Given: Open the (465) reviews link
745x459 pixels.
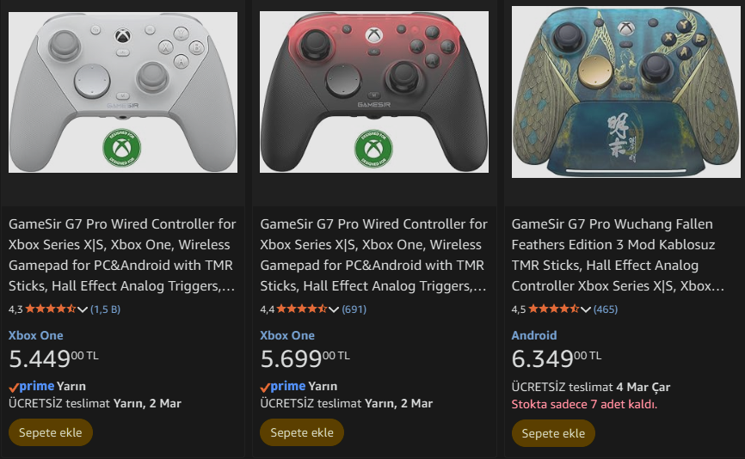Looking at the screenshot, I should [x=606, y=309].
